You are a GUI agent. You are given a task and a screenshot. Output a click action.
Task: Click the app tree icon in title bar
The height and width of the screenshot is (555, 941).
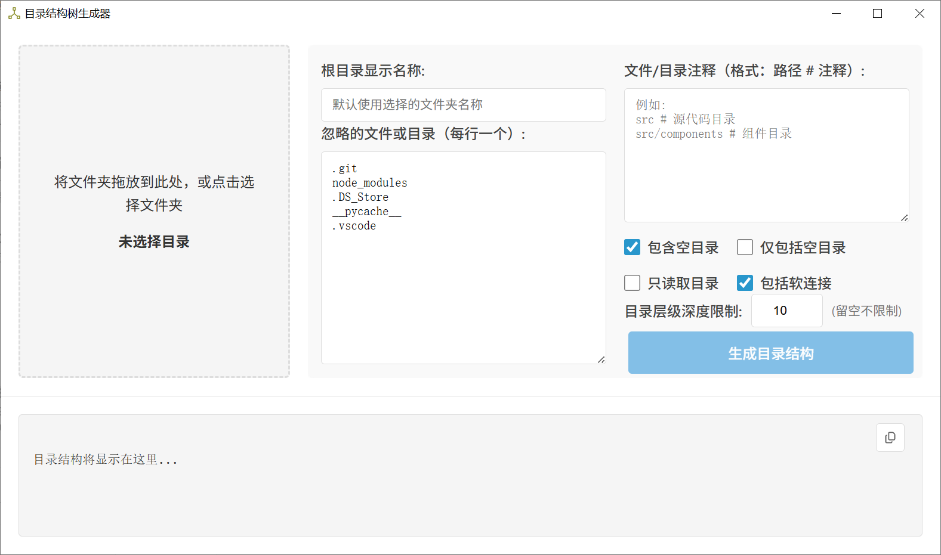click(14, 13)
